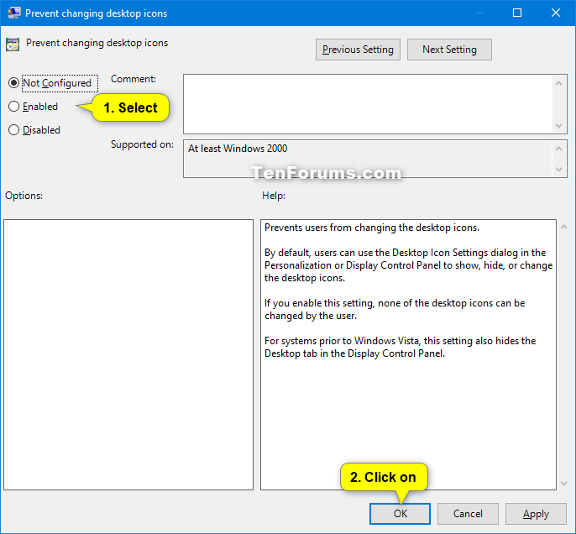This screenshot has width=576, height=534.
Task: Jump to Next Setting
Action: click(x=449, y=50)
